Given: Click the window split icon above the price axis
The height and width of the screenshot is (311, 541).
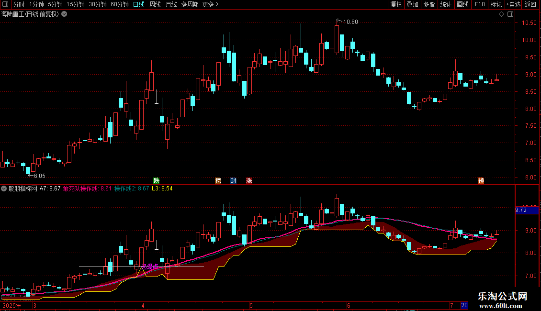Looking at the screenshot, I should (510, 14).
